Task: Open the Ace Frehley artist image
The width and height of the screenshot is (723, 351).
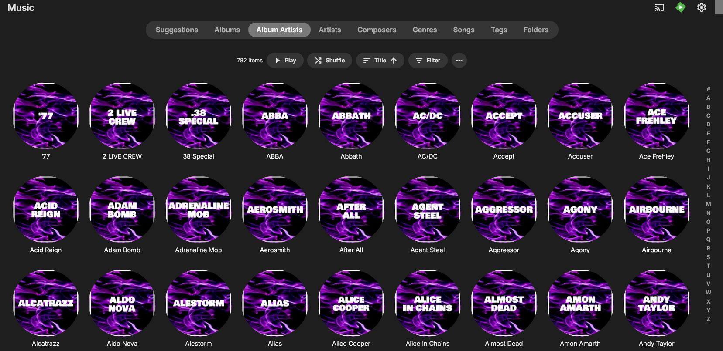Action: pos(657,116)
